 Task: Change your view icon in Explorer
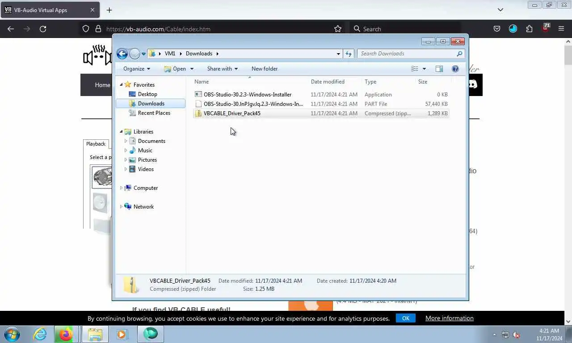415,69
